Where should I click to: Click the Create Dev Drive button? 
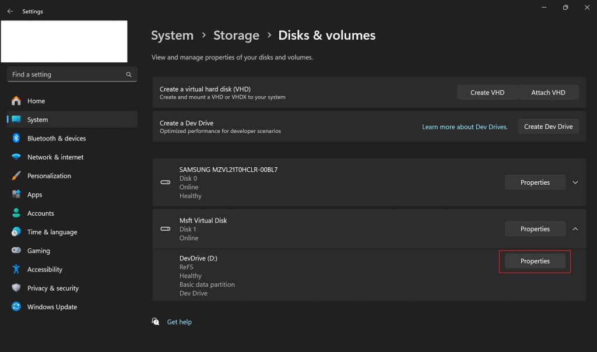(x=548, y=126)
